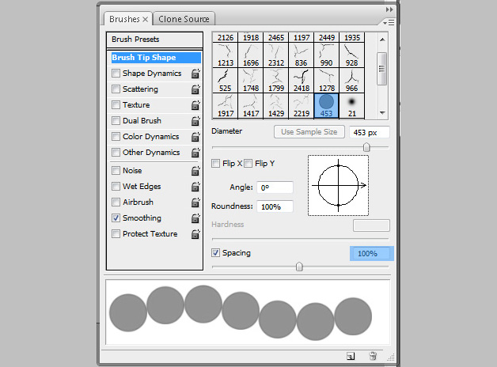Screen dimensions: 497x367
Task: Click scrollbar down arrow in brush list
Action: pyautogui.click(x=382, y=113)
